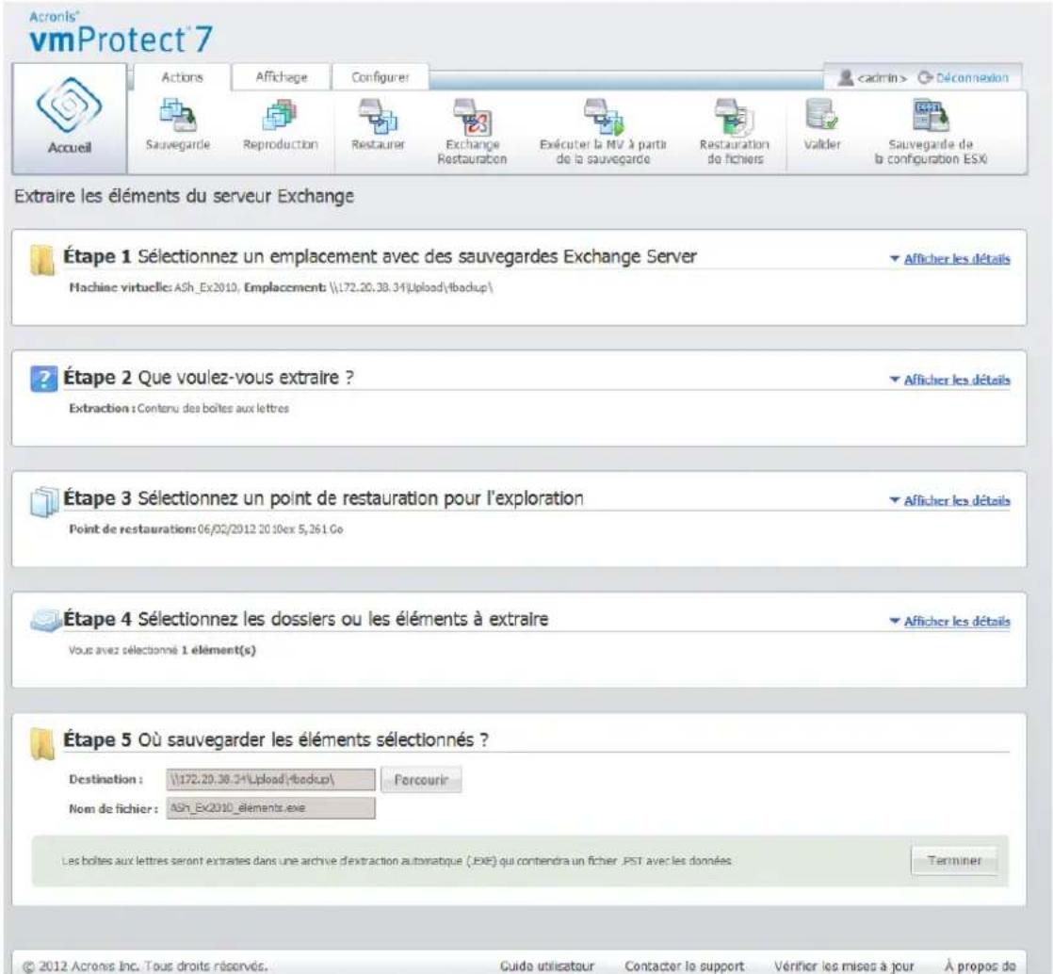
Task: Click 'Contenu des boîtes aux lettres' text
Action: [214, 409]
